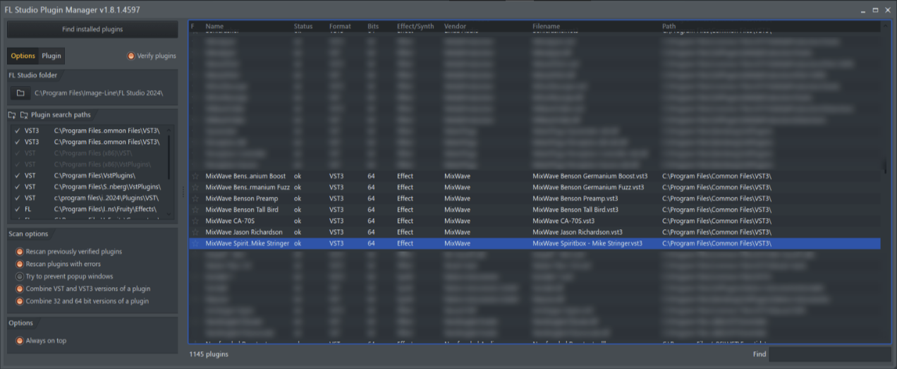Sort by the F favorites column header

(x=193, y=26)
